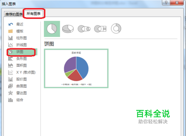Close the 插入图表 dialog
The image size is (186, 136).
coord(177,3)
